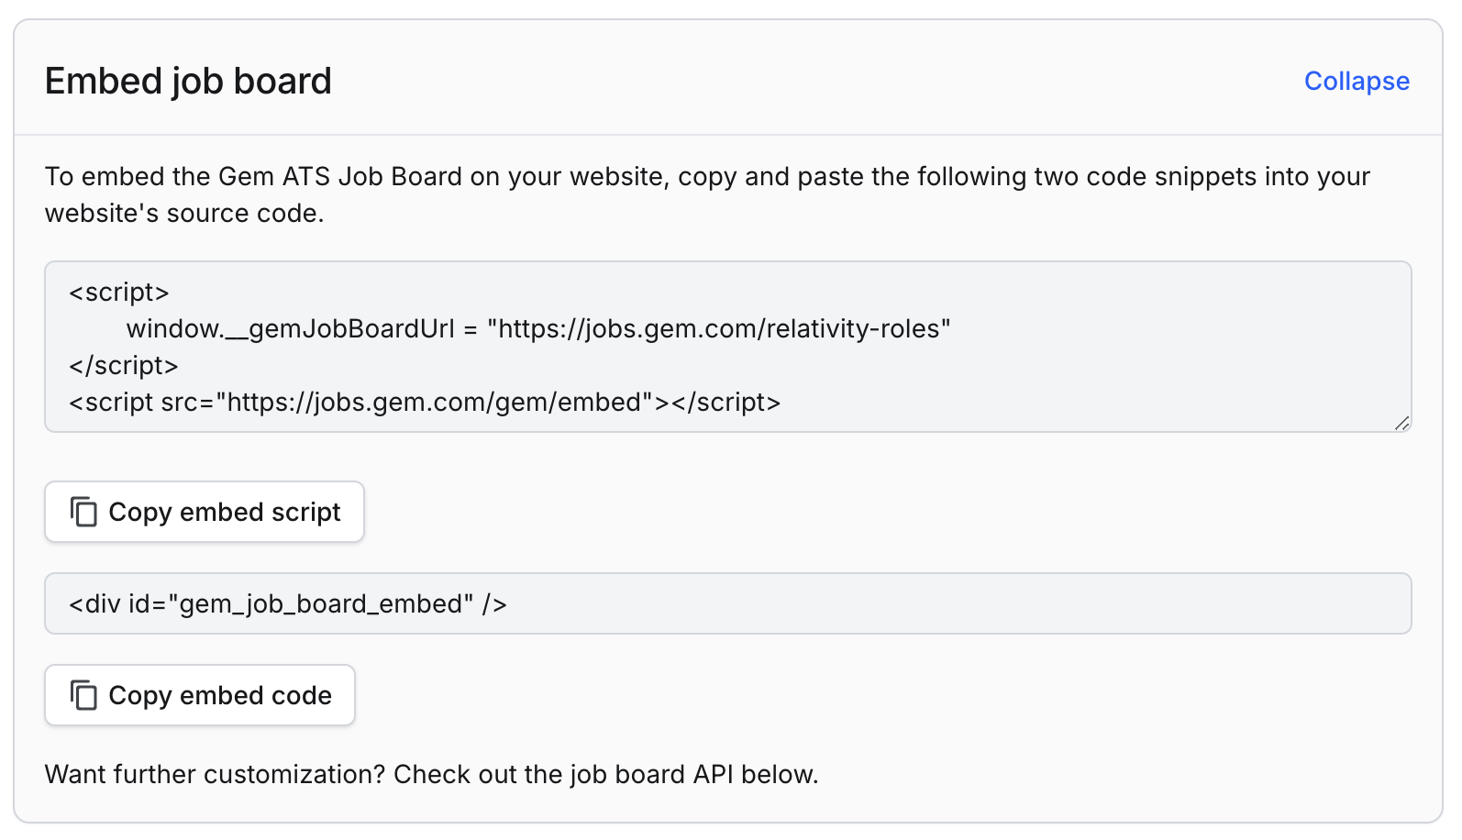Click the resize handle of script textarea
Screen dimensions: 1462x840
pos(1402,423)
